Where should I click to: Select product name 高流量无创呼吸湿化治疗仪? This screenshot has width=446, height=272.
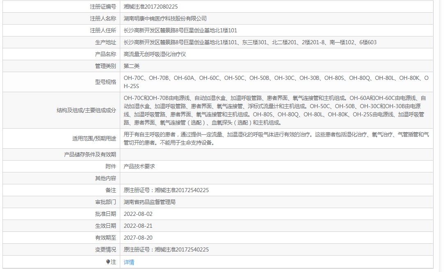(155, 54)
